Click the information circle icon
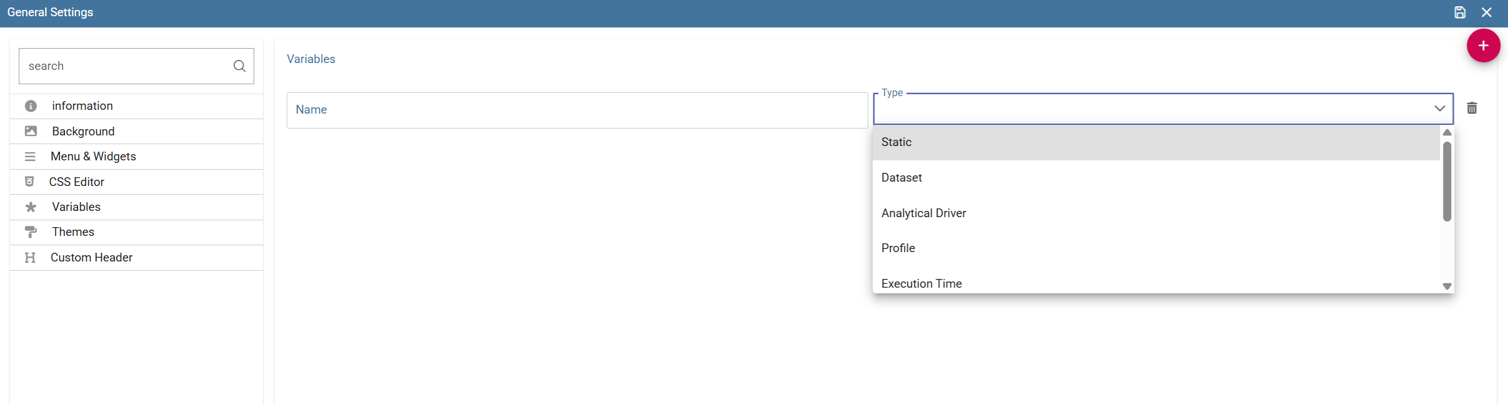This screenshot has width=1508, height=405. click(x=31, y=106)
